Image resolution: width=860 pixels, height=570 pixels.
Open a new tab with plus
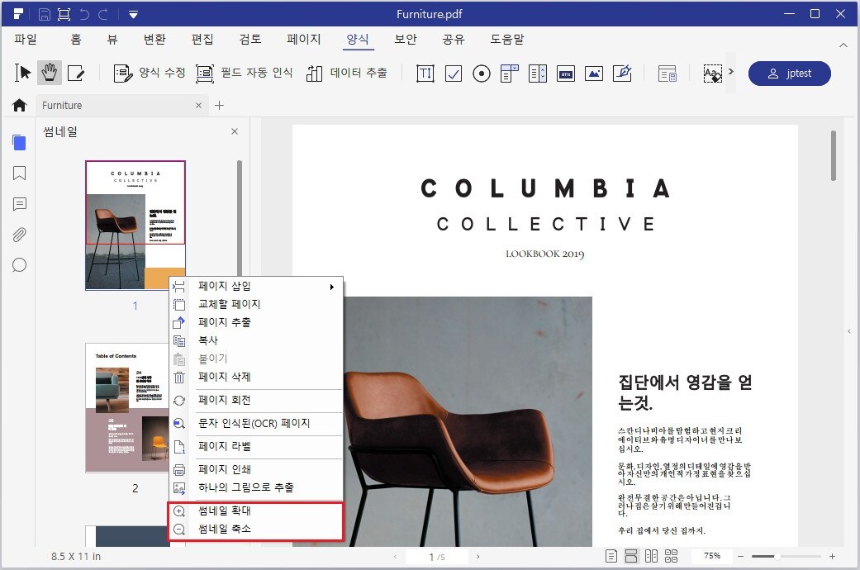[220, 106]
